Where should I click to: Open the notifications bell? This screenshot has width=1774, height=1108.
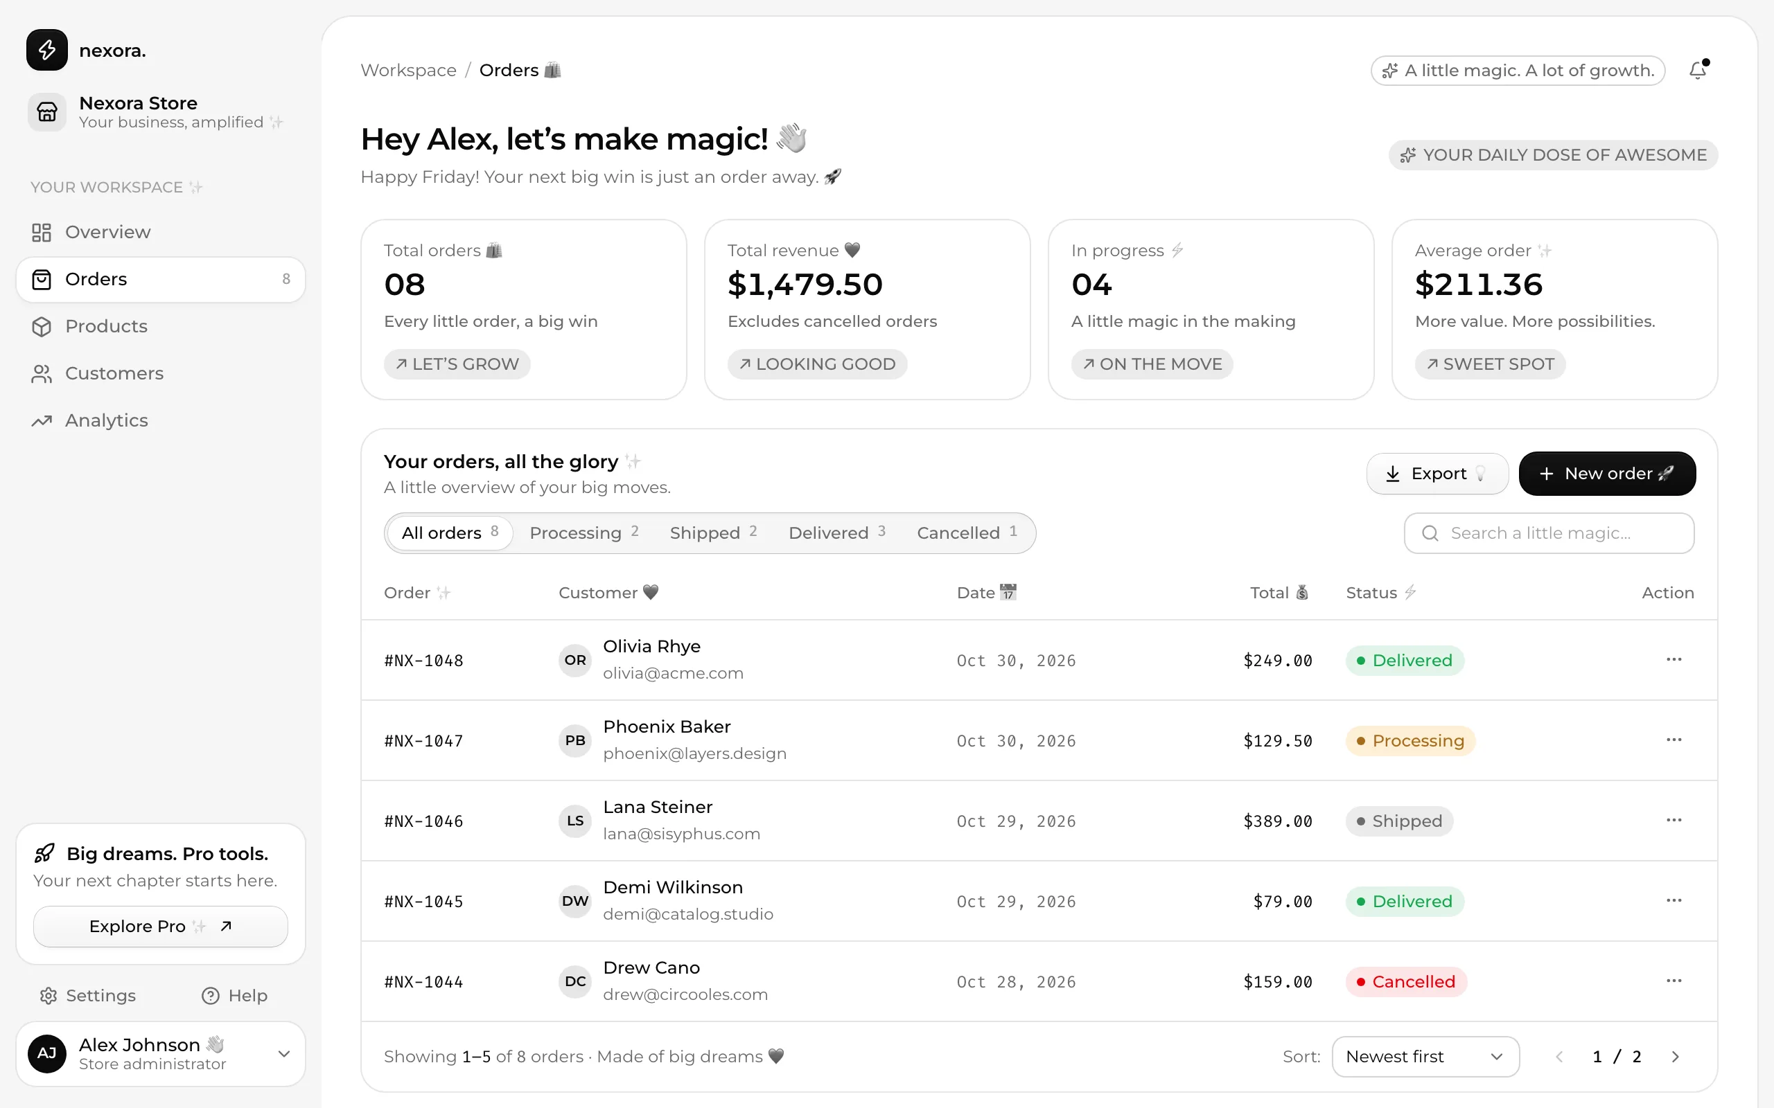click(1698, 70)
